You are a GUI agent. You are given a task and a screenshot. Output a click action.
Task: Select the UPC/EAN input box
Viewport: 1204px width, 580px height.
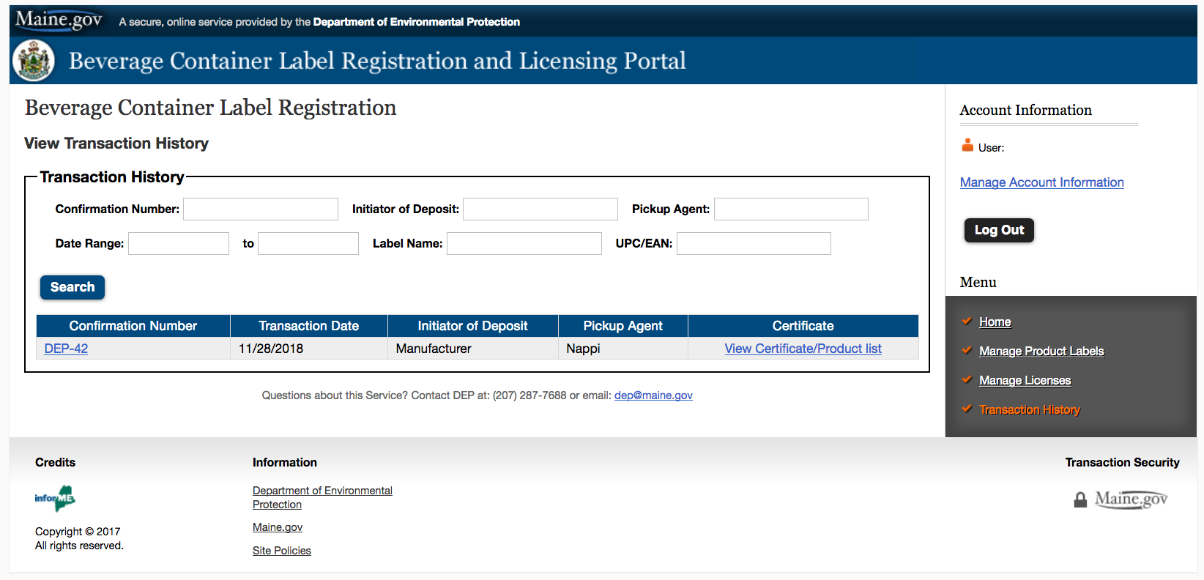pos(754,243)
